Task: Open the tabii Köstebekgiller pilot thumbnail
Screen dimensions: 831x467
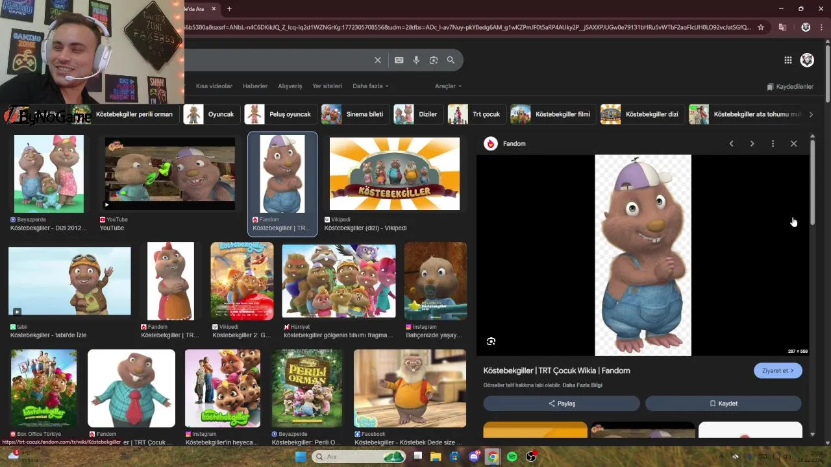Action: point(69,281)
